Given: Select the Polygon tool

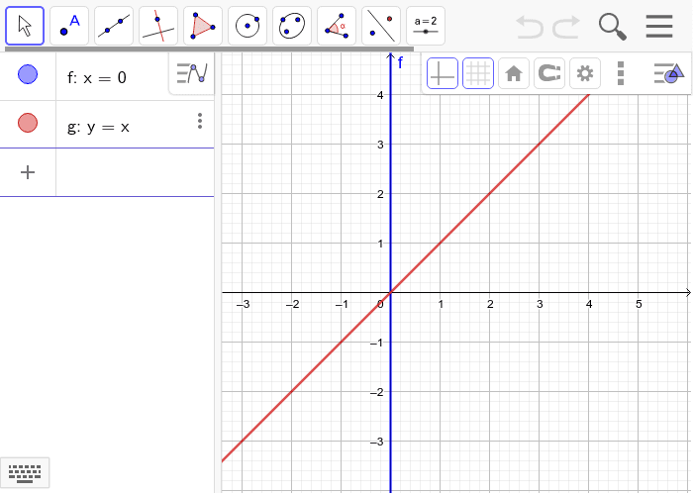Looking at the screenshot, I should point(203,26).
